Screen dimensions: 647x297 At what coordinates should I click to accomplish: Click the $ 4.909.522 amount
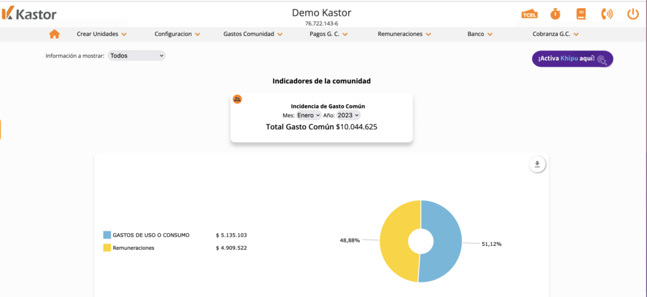coord(231,248)
